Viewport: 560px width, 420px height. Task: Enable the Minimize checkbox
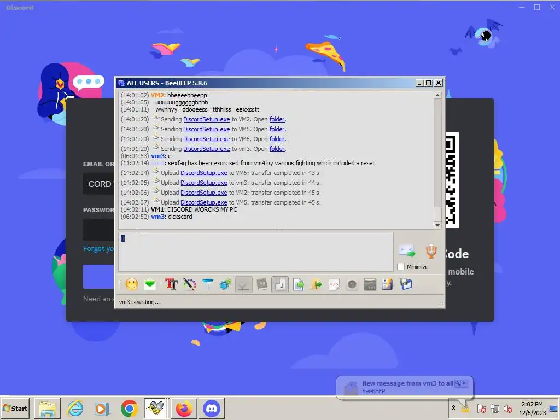401,267
